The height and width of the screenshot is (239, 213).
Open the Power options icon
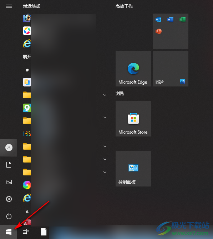pos(9,216)
